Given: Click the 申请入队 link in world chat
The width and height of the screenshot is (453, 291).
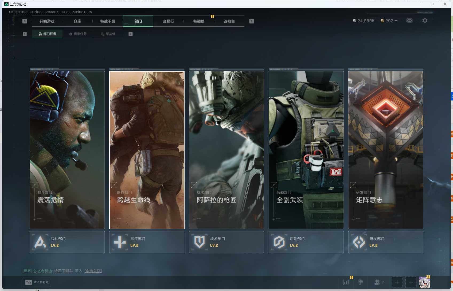Looking at the screenshot, I should pos(93,271).
